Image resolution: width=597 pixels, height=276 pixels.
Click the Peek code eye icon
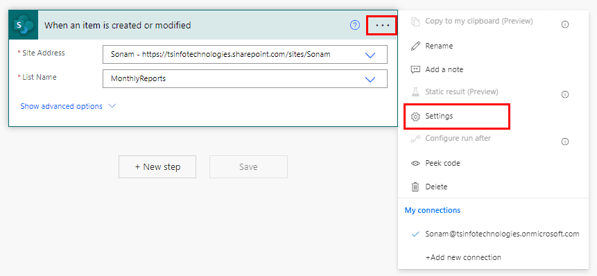(415, 164)
